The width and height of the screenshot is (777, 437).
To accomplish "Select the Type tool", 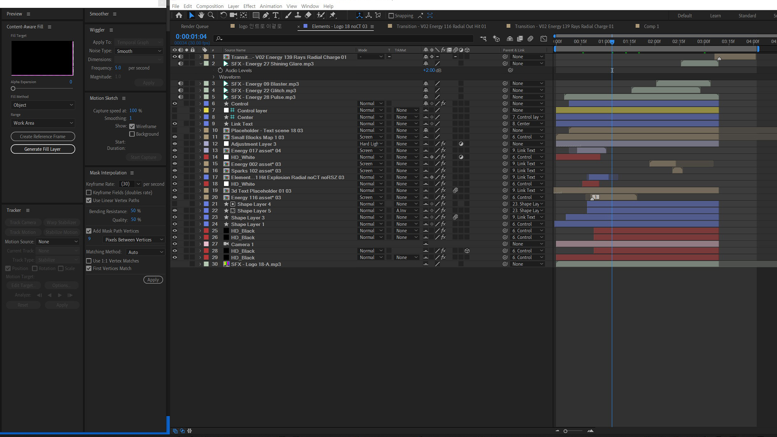I will point(276,15).
